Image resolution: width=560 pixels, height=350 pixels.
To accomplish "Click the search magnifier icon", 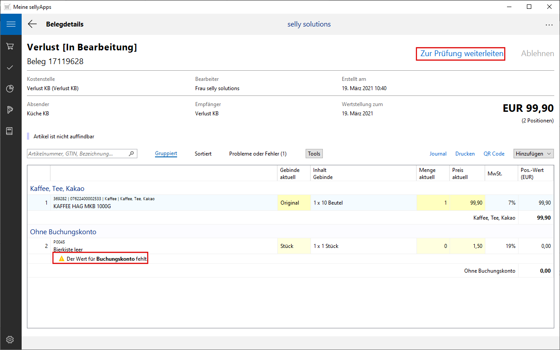I will [131, 154].
